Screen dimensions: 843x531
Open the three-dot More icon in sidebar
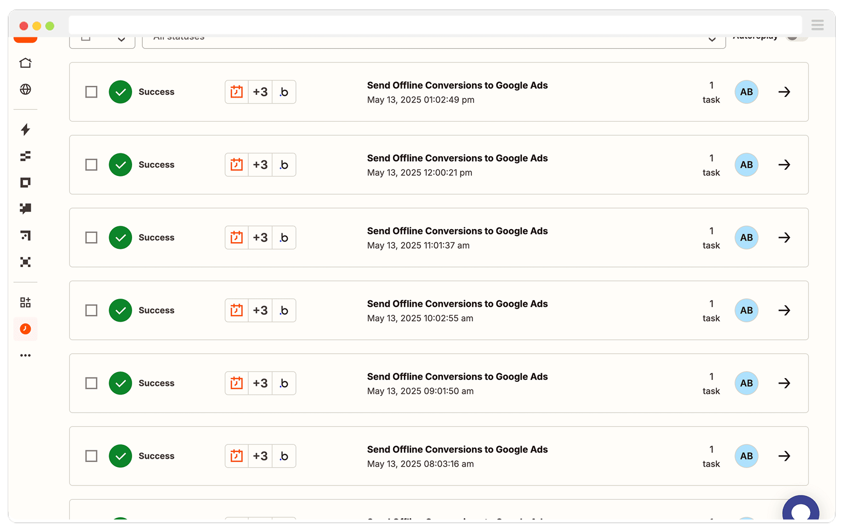click(25, 355)
